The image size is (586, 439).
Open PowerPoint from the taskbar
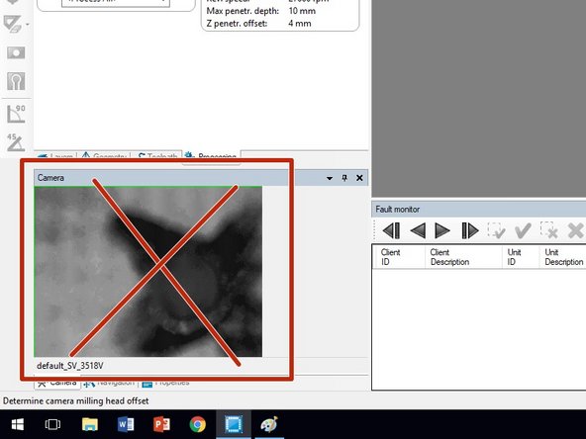[161, 424]
